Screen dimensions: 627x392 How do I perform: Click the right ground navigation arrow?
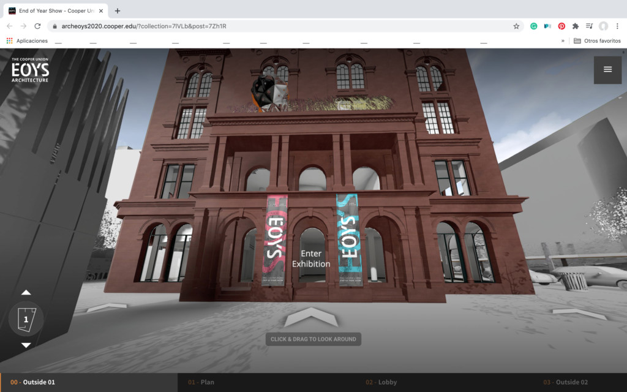[579, 313]
